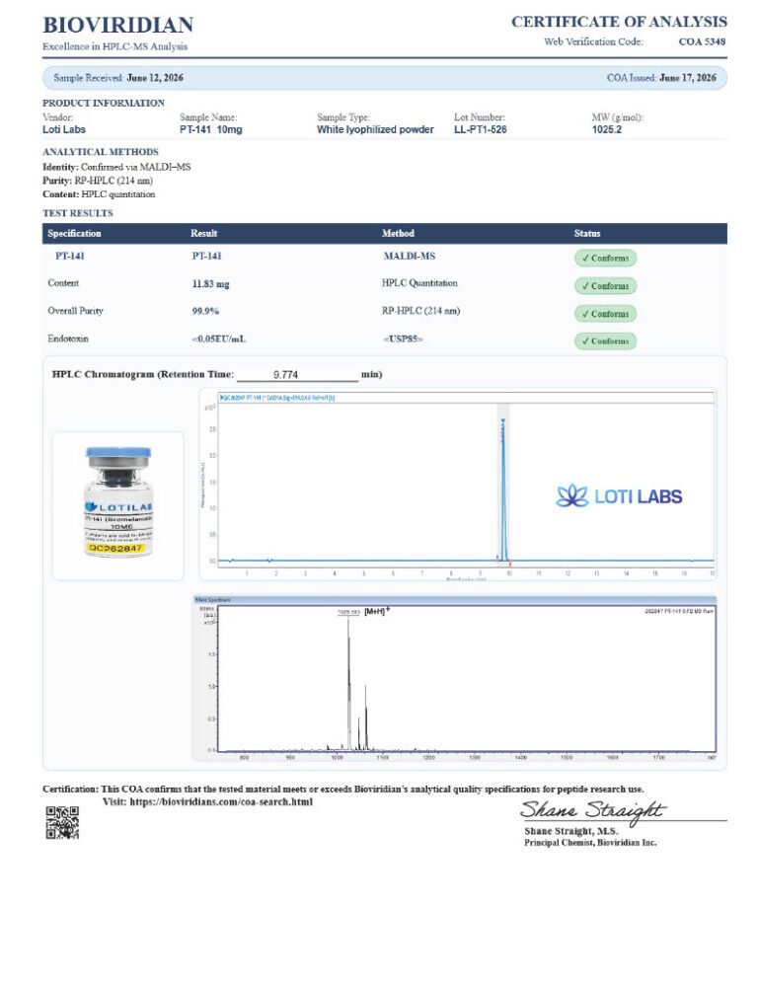
Task: Click the PRODUCT INFORMATION heading
Action: [x=104, y=104]
